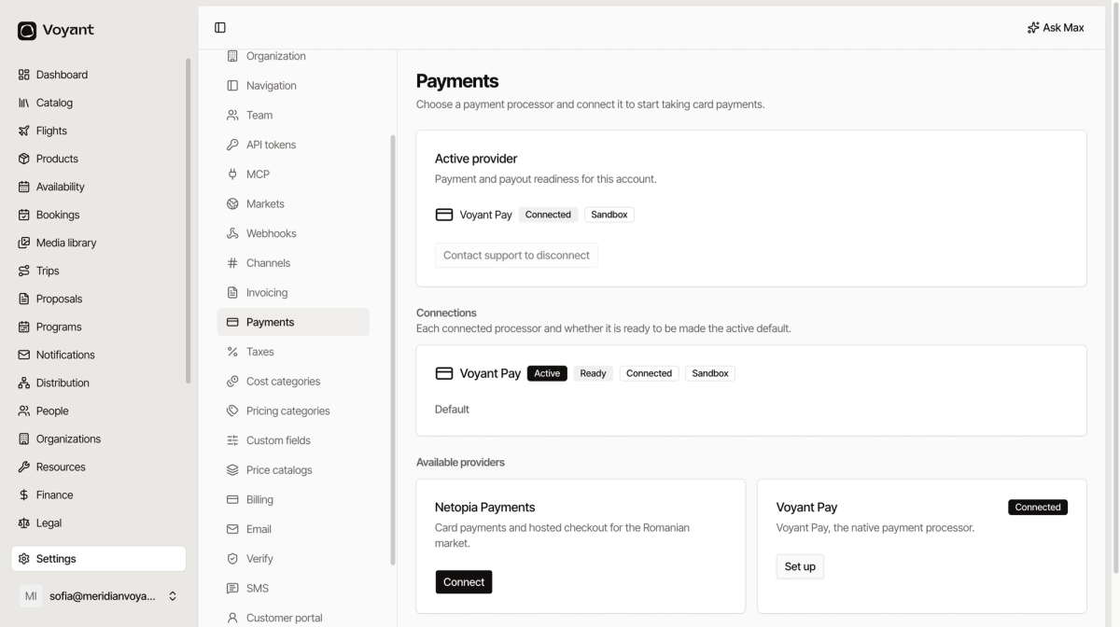Click the Catalog books icon
The width and height of the screenshot is (1120, 627).
coord(24,103)
